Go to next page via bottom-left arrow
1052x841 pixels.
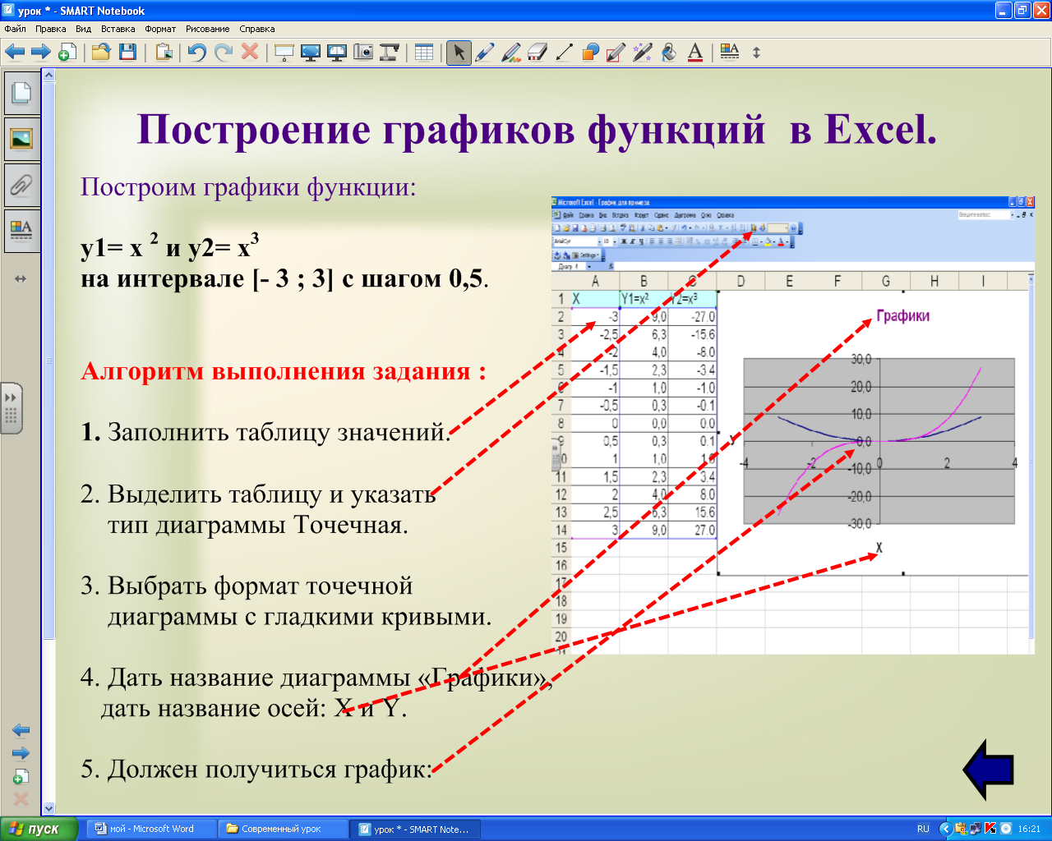coord(21,753)
